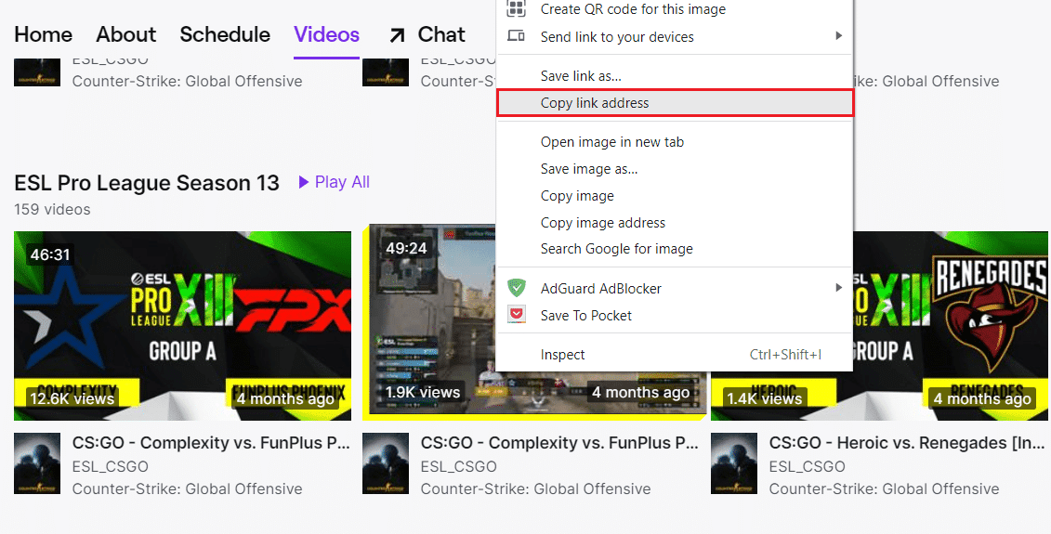Screen dimensions: 1051x534
Task: Click avatar next to the 12.6K views video title
Action: pyautogui.click(x=37, y=463)
